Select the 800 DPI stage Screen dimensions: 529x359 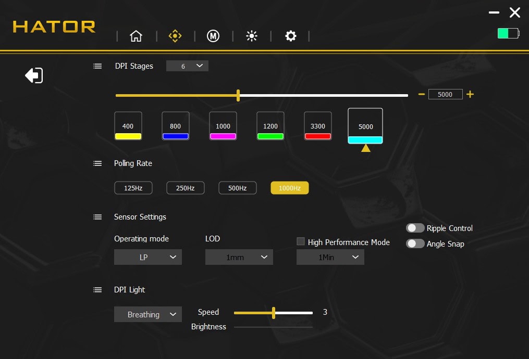pos(176,125)
